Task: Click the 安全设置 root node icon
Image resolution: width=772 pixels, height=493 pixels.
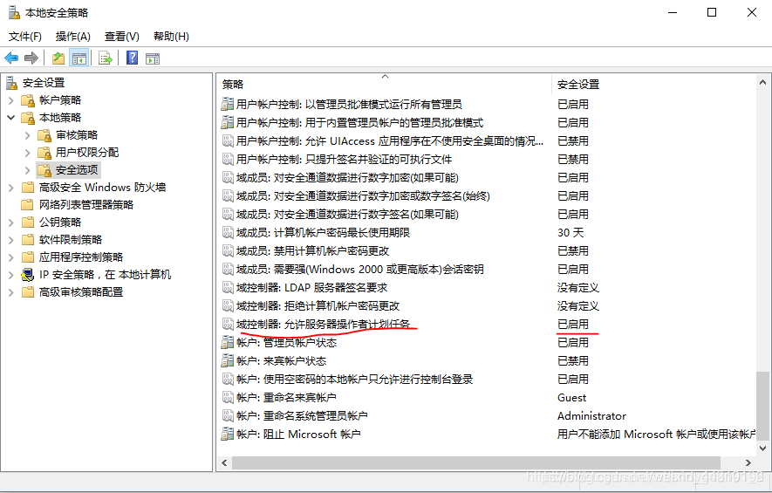Action: point(12,83)
